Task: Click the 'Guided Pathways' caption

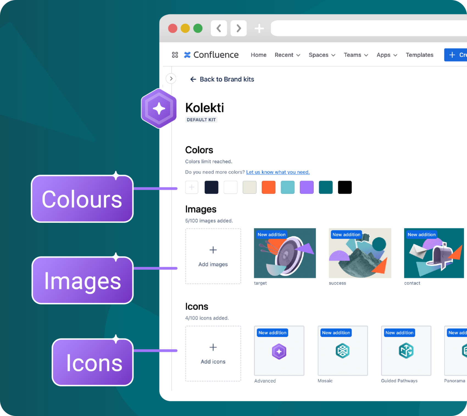Action: 399,381
